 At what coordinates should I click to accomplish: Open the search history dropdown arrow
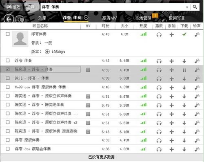tap(187, 7)
